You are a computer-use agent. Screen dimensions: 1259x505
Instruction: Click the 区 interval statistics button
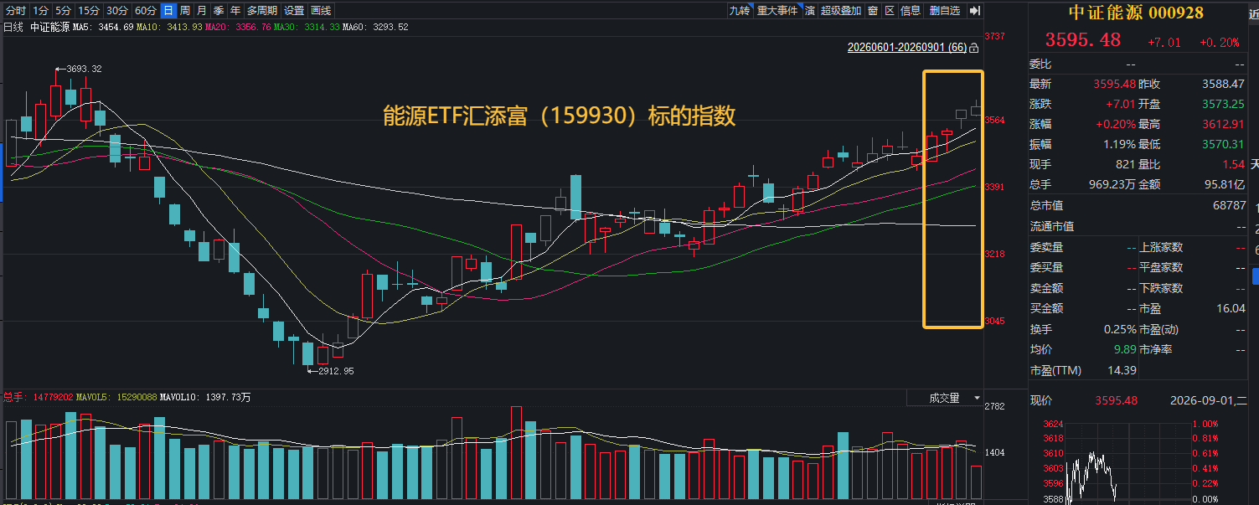(890, 11)
